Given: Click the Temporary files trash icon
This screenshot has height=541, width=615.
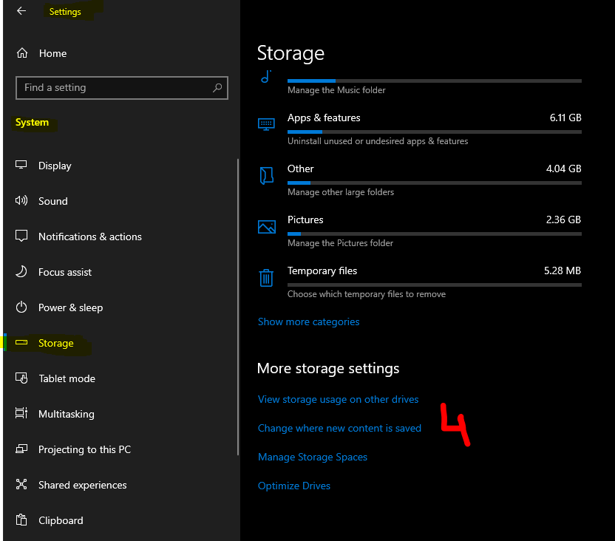Looking at the screenshot, I should [266, 278].
